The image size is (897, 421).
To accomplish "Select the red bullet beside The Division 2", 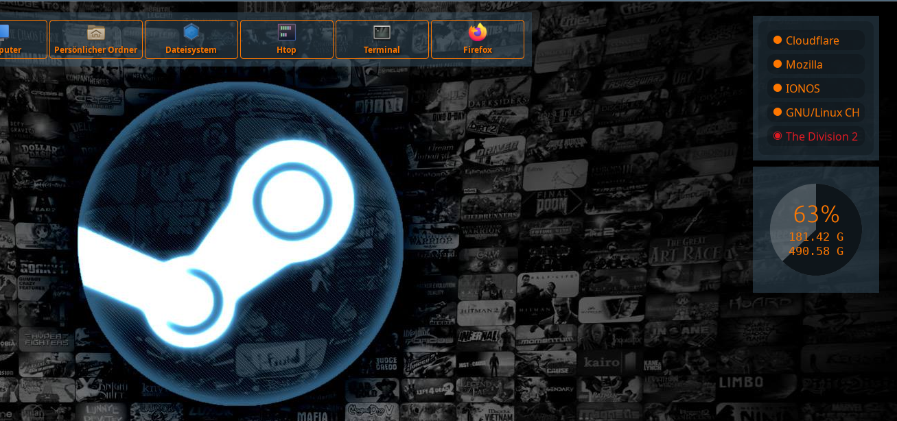I will coord(778,136).
